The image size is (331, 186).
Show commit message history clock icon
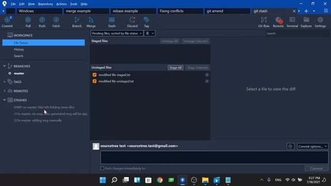tap(290, 146)
